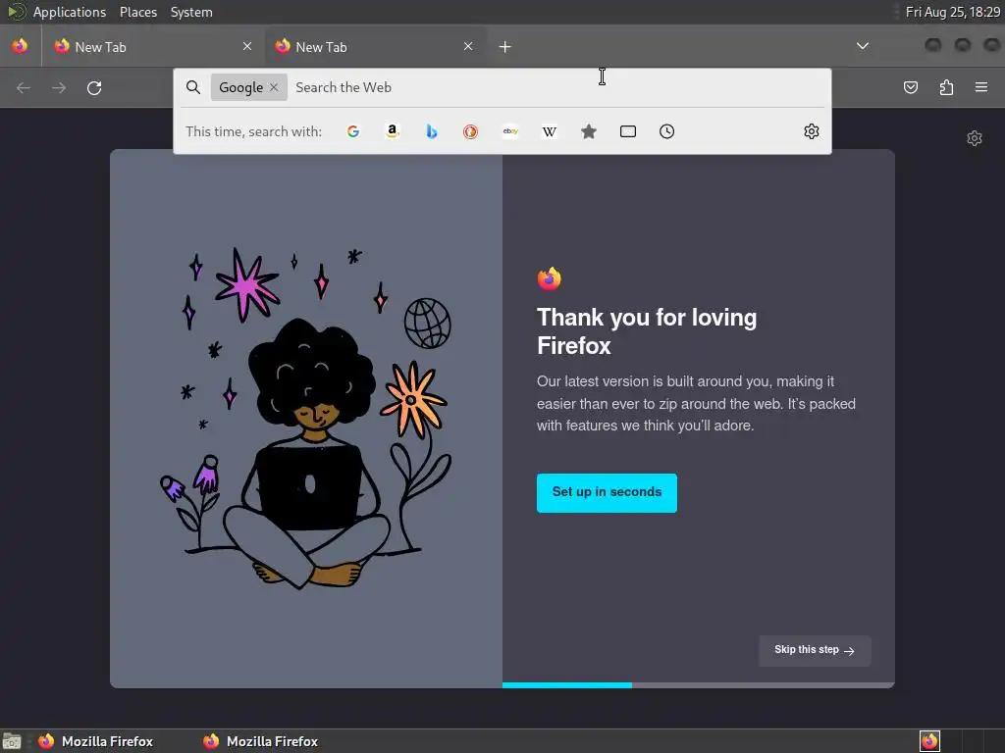The image size is (1005, 753).
Task: Click the onboarding illustration image
Action: tap(306, 419)
